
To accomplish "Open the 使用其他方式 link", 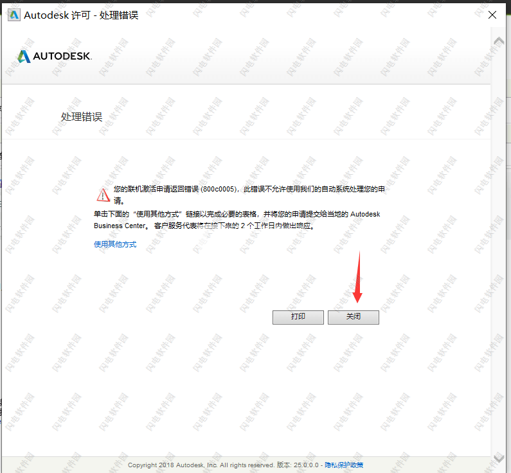I will pos(115,244).
